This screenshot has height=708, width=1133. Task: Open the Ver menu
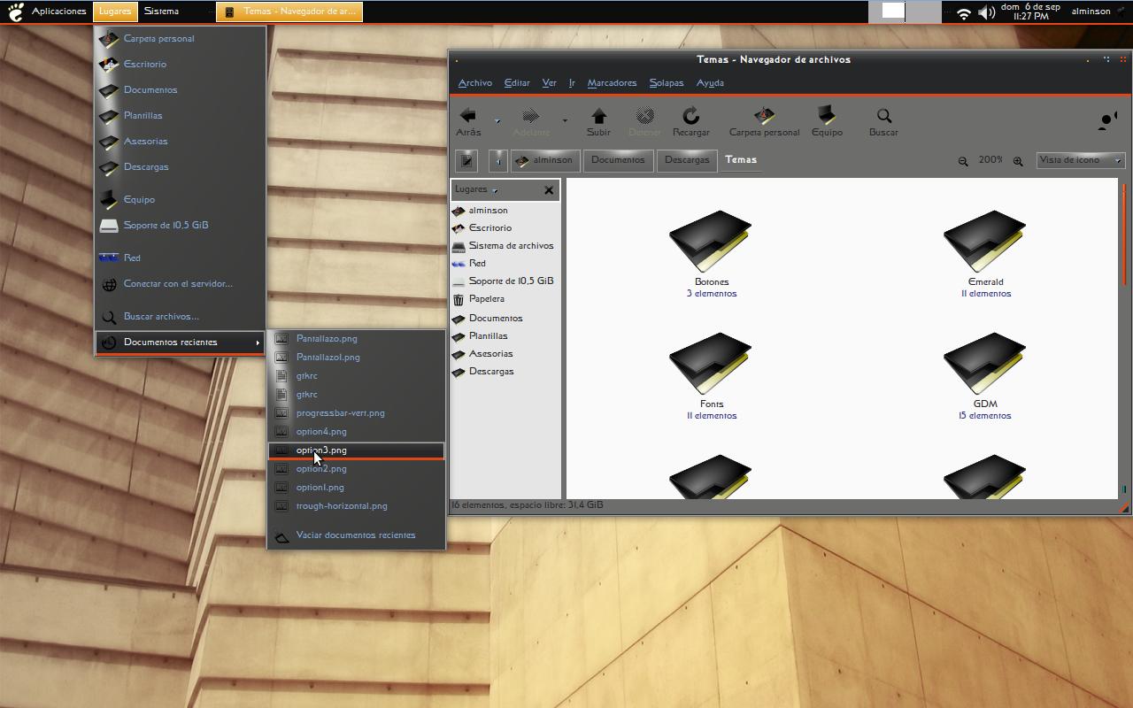click(x=549, y=83)
